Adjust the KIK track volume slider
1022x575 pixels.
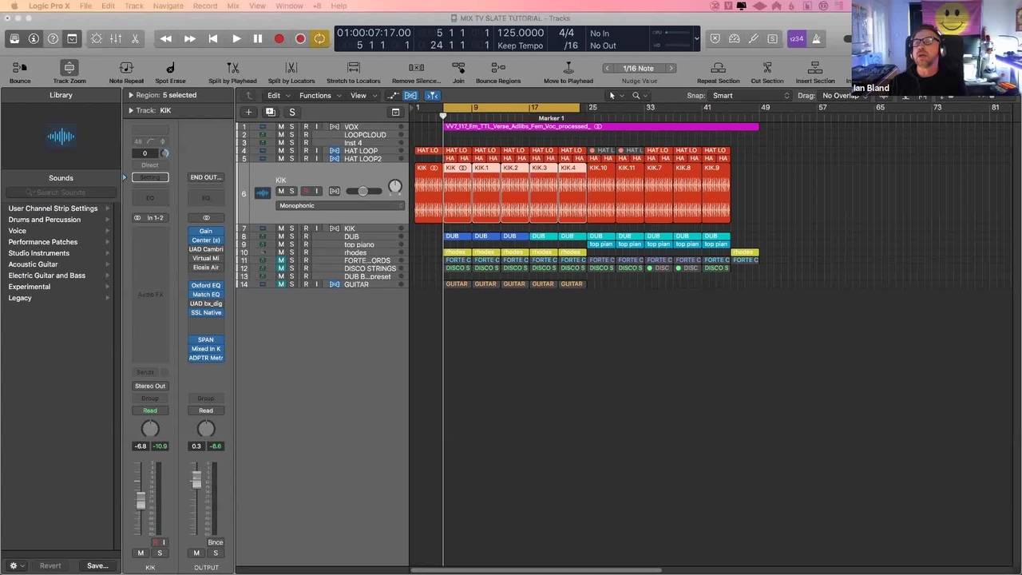[363, 191]
